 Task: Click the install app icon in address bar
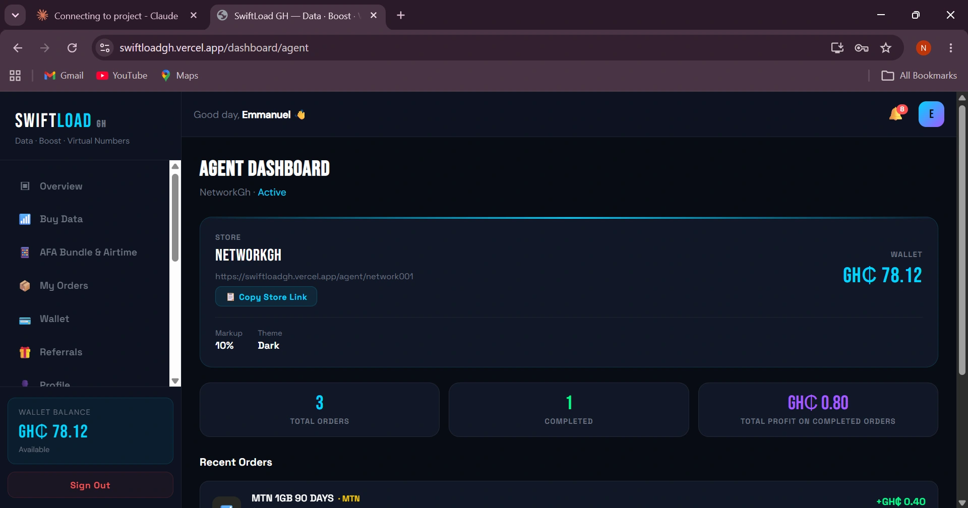point(837,48)
